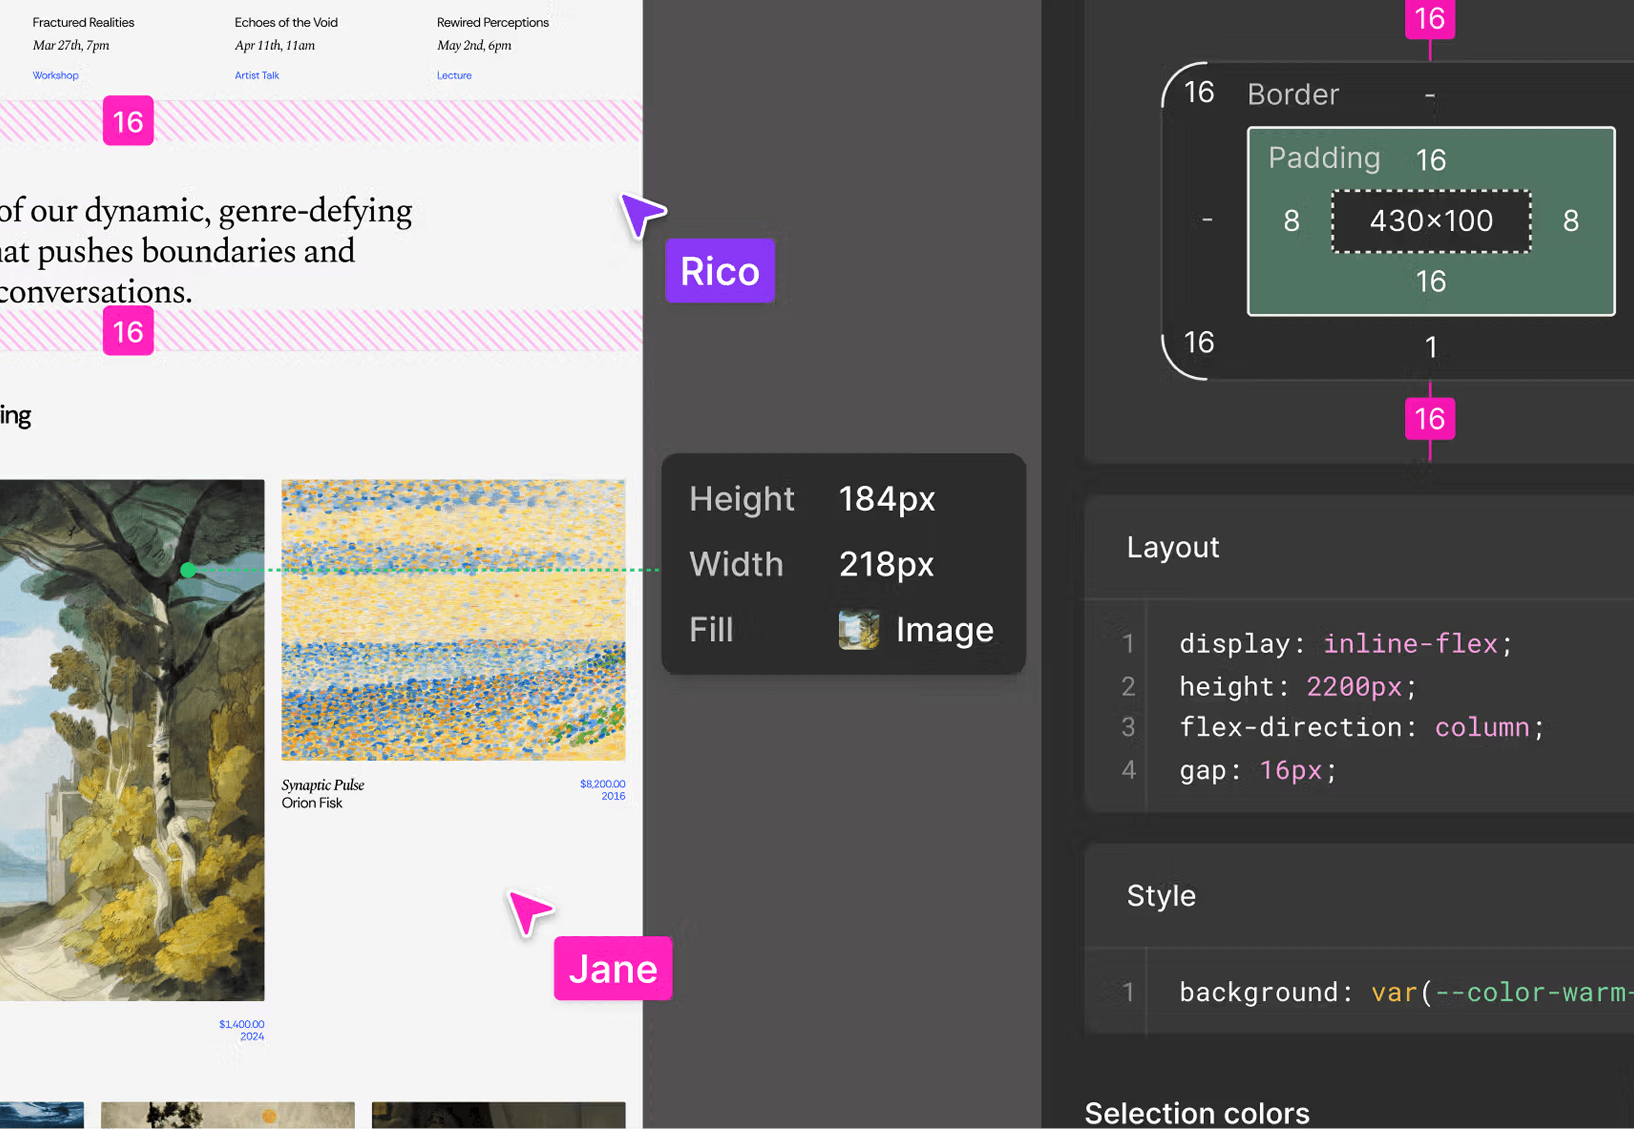Screen dimensions: 1634x1129
Task: Open the Workshop link
Action: [x=55, y=75]
